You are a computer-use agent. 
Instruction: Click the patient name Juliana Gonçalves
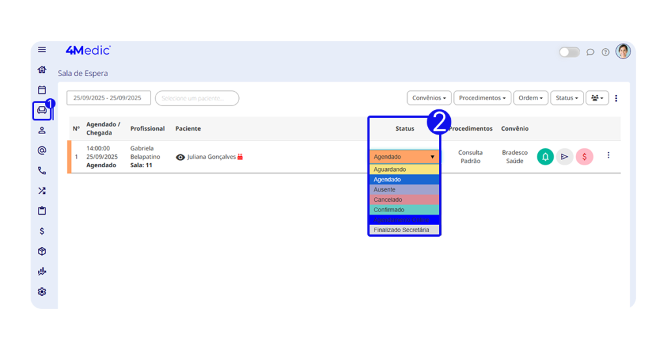(211, 157)
